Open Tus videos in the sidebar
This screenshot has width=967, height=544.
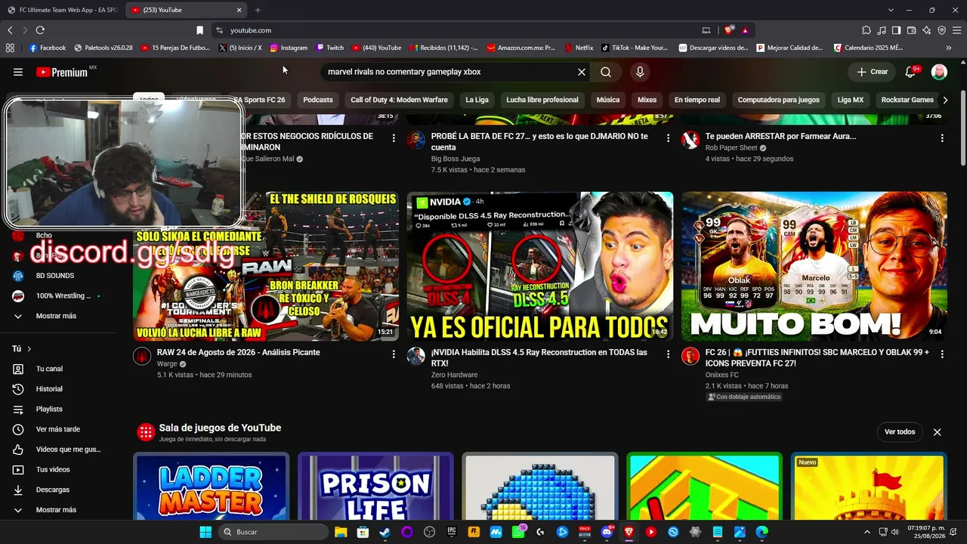(53, 469)
